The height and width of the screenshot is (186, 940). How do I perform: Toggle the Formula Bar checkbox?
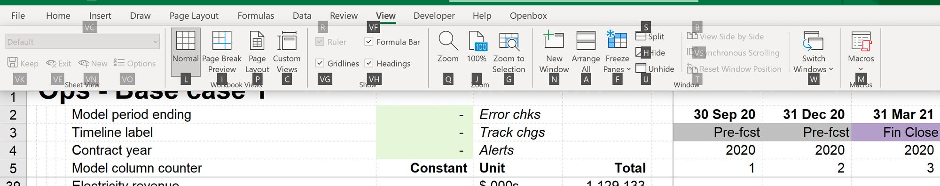[x=369, y=42]
